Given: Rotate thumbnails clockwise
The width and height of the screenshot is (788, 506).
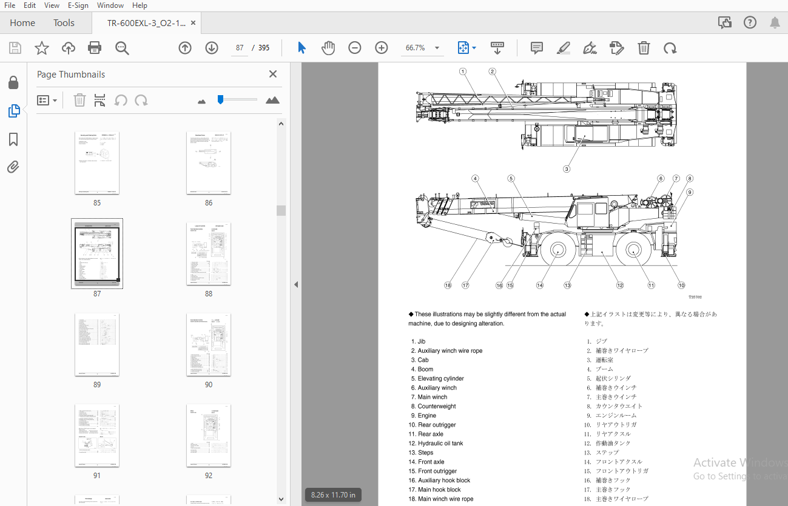Looking at the screenshot, I should tap(141, 100).
